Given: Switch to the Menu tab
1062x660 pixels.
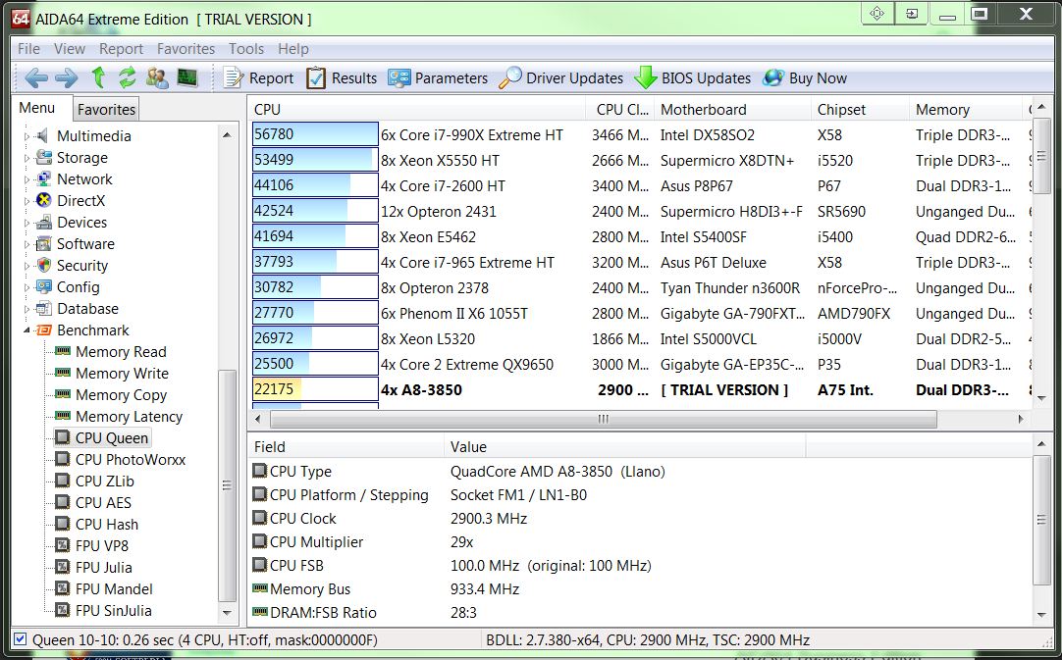Looking at the screenshot, I should [37, 108].
